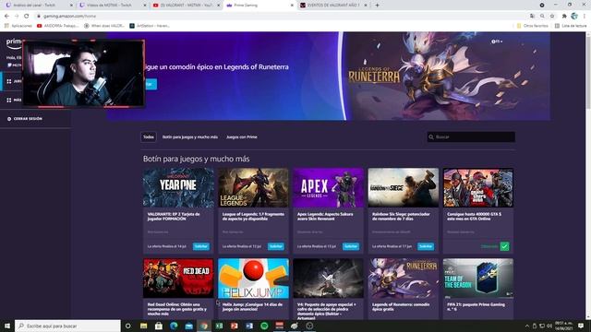The width and height of the screenshot is (591, 332).
Task: Show hidden system tray icons
Action: tap(527, 326)
